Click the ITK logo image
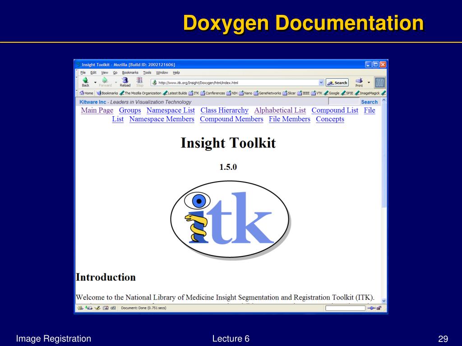 coord(231,220)
